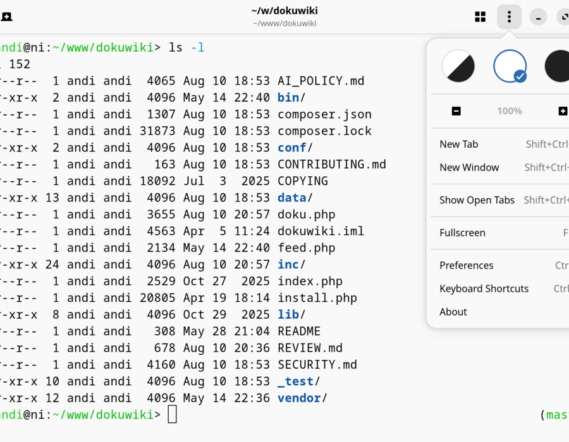Click the AI_POLICY.md file name
This screenshot has width=569, height=442.
coord(321,81)
